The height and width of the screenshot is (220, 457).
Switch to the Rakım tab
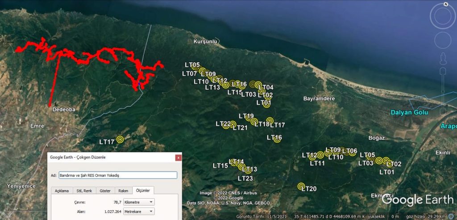pyautogui.click(x=124, y=191)
